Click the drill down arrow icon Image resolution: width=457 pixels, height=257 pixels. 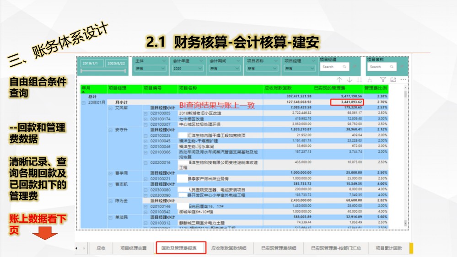click(349, 80)
